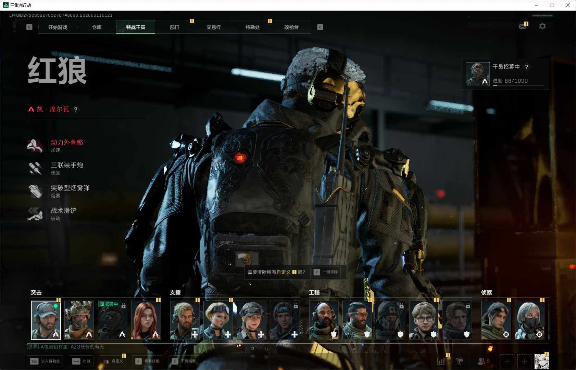Select the 三联装手炮 skill icon
Viewport: 576px width, 370px height.
[35, 168]
